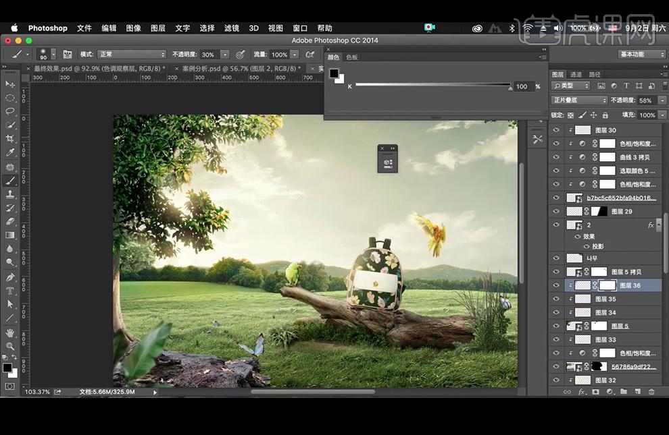Click the K value field showing 100

[x=522, y=86]
